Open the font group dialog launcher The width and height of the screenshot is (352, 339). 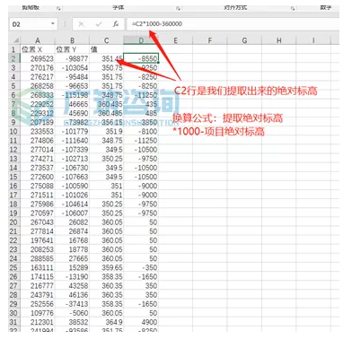tap(178, 9)
